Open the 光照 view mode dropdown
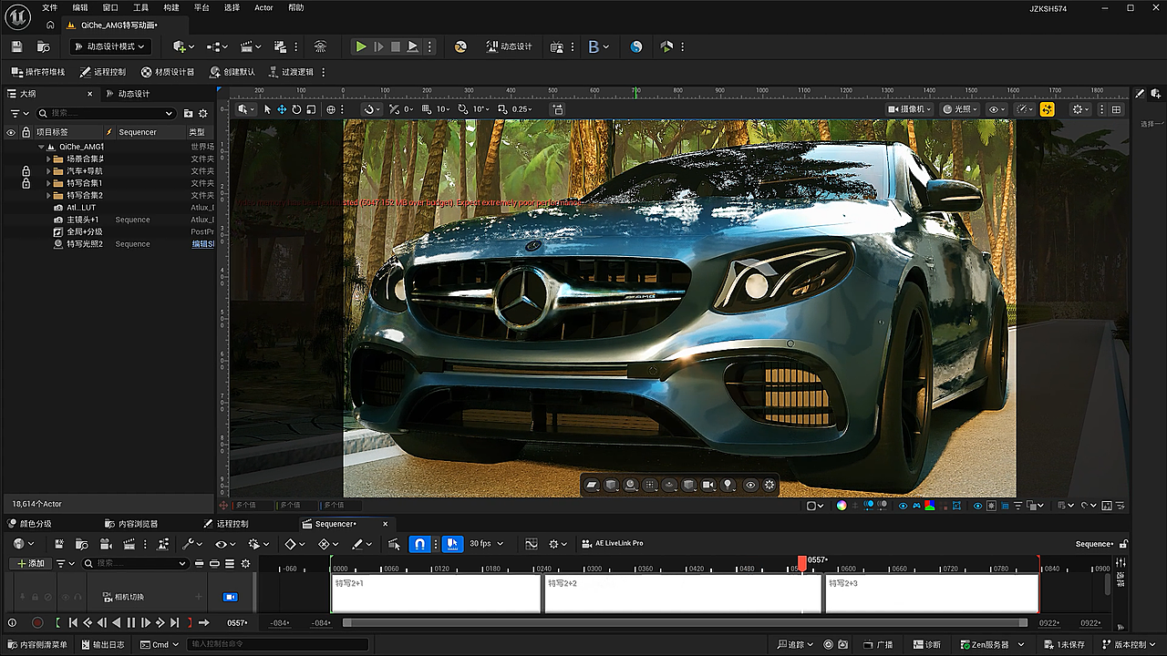This screenshot has height=656, width=1167. (x=960, y=109)
